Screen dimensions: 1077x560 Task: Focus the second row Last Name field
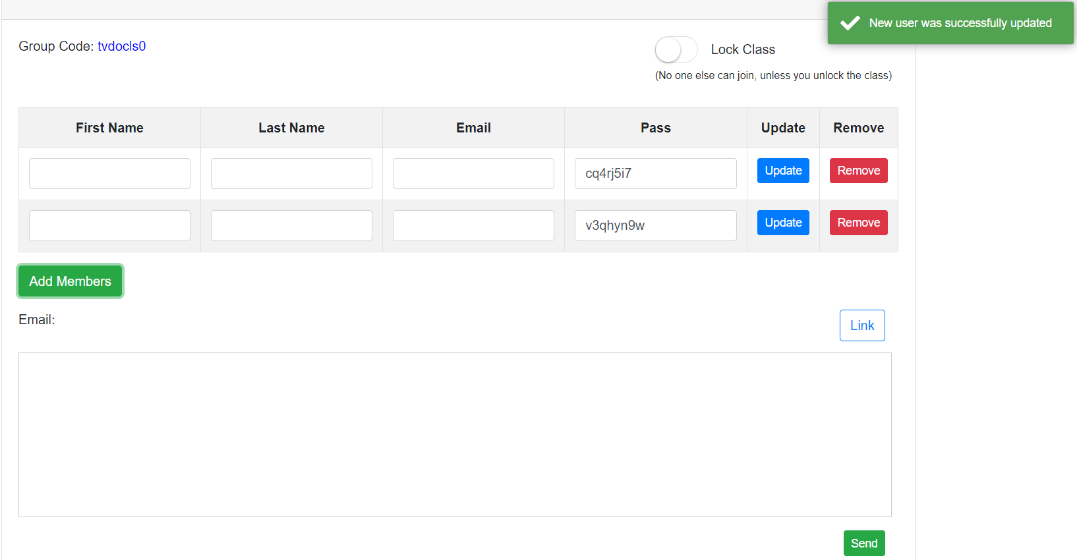pos(291,225)
